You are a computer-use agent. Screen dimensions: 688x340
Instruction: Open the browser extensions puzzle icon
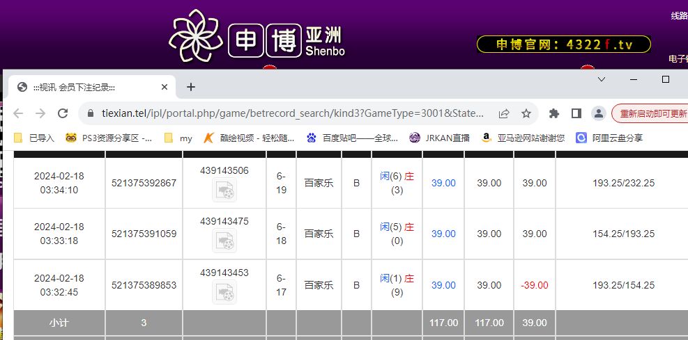click(x=554, y=113)
